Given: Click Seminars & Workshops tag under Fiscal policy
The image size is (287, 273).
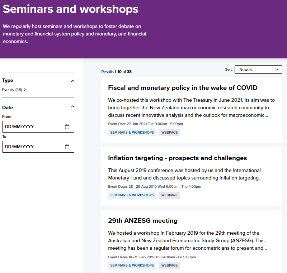Looking at the screenshot, I should click(x=132, y=133).
